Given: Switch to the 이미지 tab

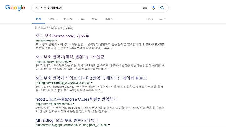Looking at the screenshot, I should point(52,19).
